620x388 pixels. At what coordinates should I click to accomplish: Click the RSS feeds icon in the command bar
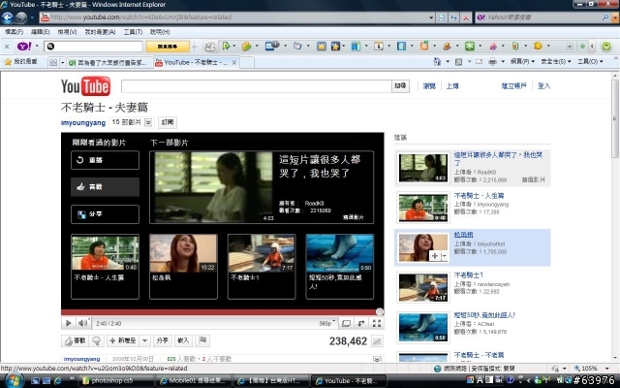coord(458,62)
